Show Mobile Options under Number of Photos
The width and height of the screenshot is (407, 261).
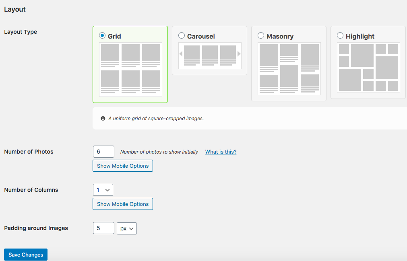[x=123, y=166]
